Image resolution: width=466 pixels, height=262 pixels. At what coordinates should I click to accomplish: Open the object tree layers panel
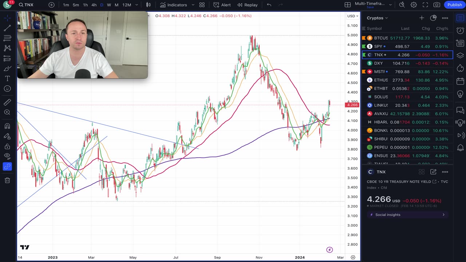[460, 55]
